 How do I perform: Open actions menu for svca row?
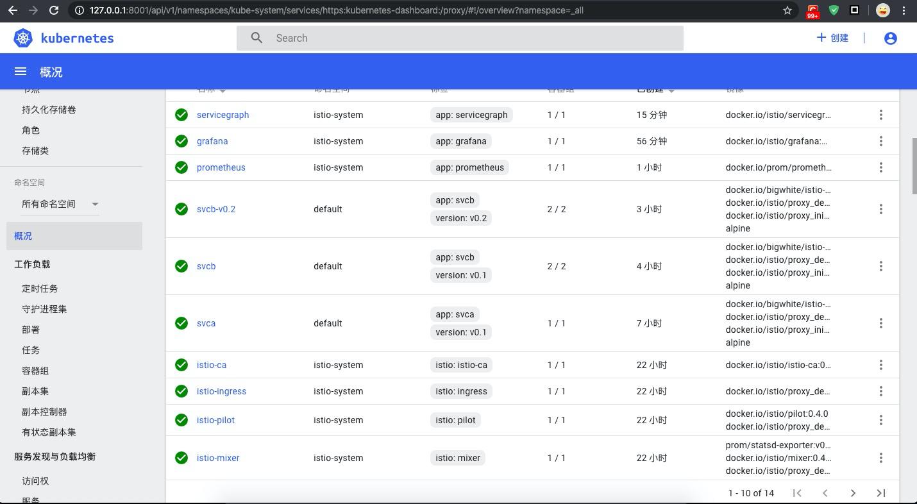point(881,323)
